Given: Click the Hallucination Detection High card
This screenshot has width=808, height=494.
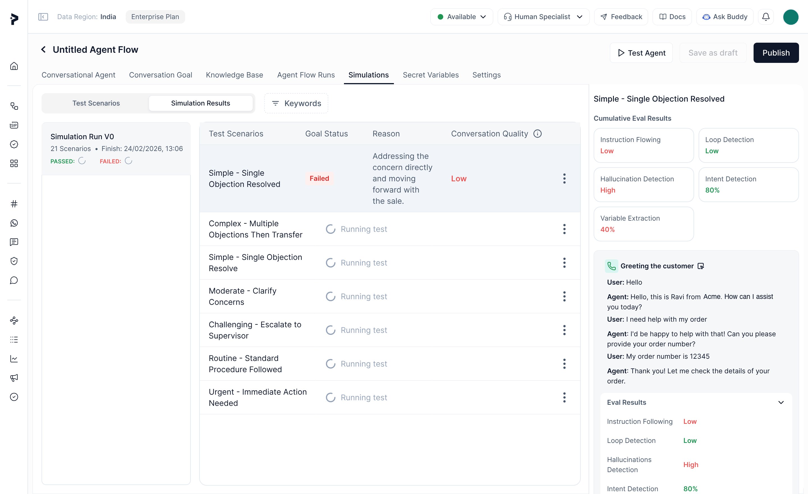Looking at the screenshot, I should tap(643, 185).
